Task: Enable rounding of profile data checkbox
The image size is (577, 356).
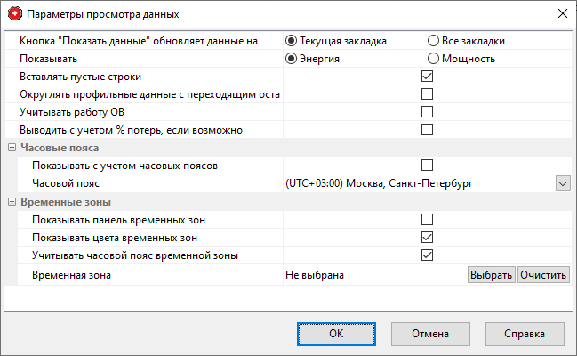Action: tap(427, 94)
